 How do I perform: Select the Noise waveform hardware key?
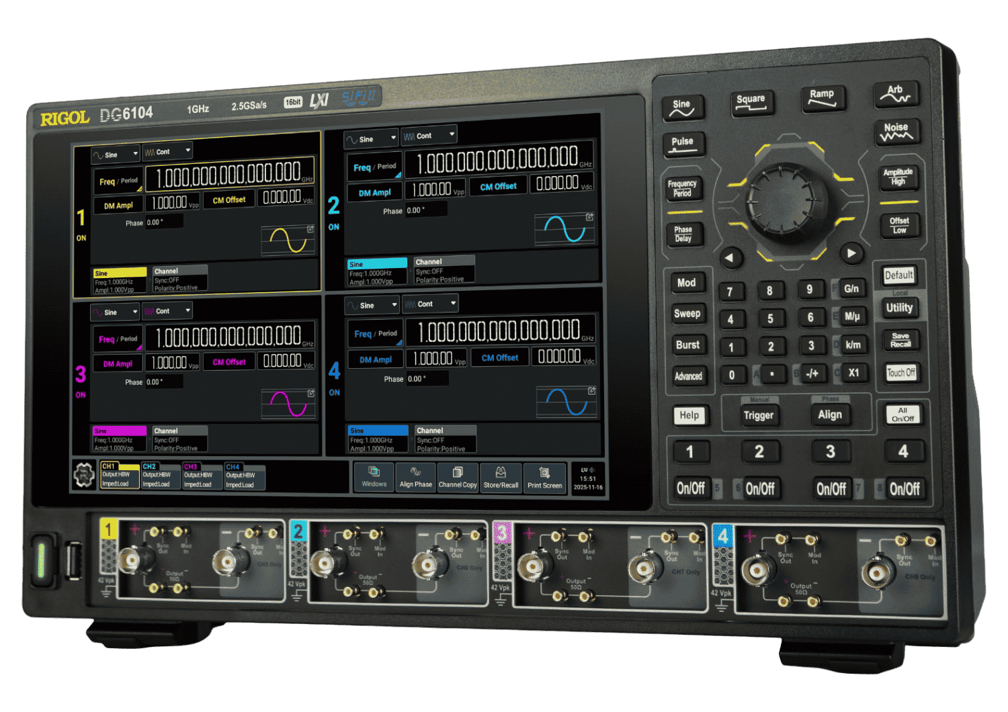pyautogui.click(x=896, y=132)
